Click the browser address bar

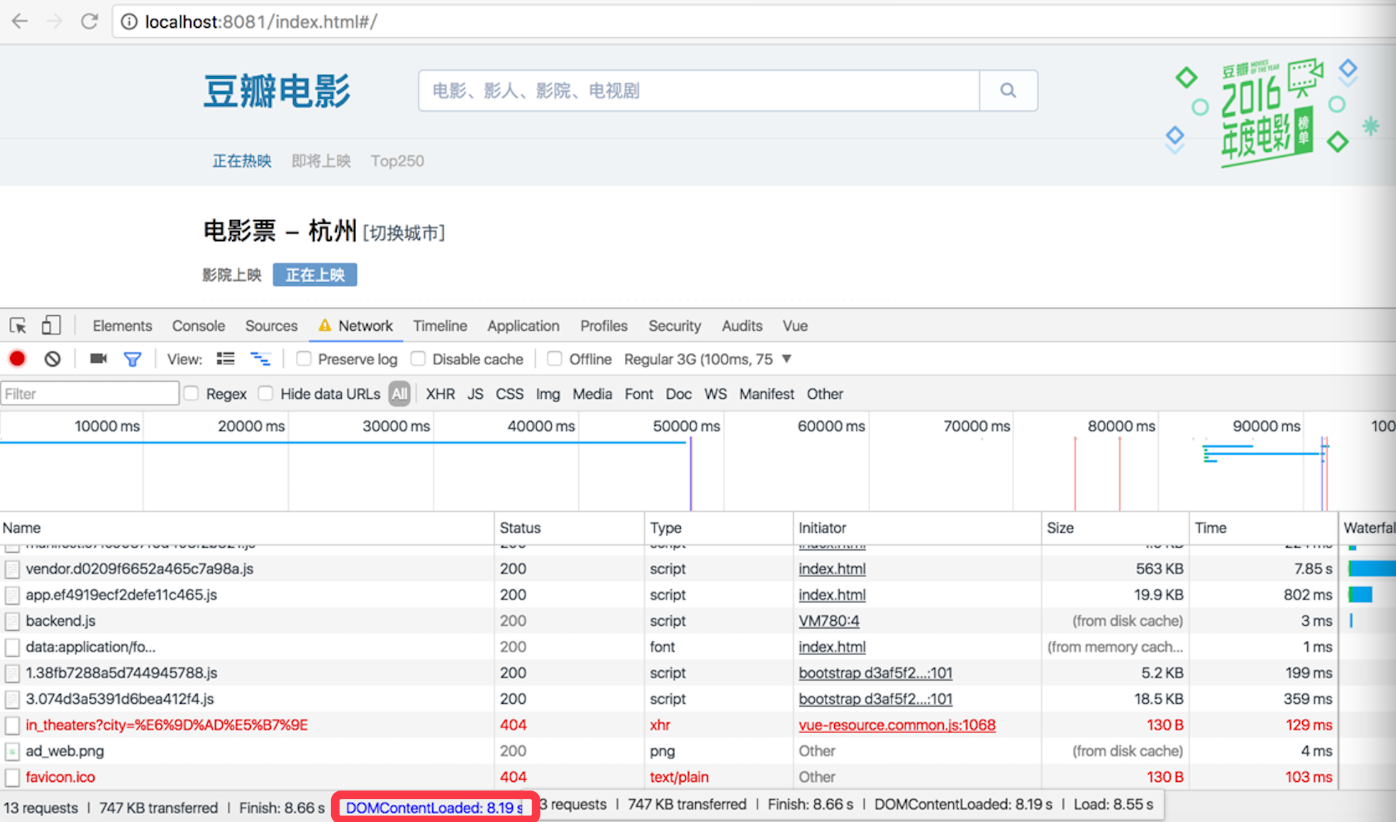pyautogui.click(x=752, y=21)
